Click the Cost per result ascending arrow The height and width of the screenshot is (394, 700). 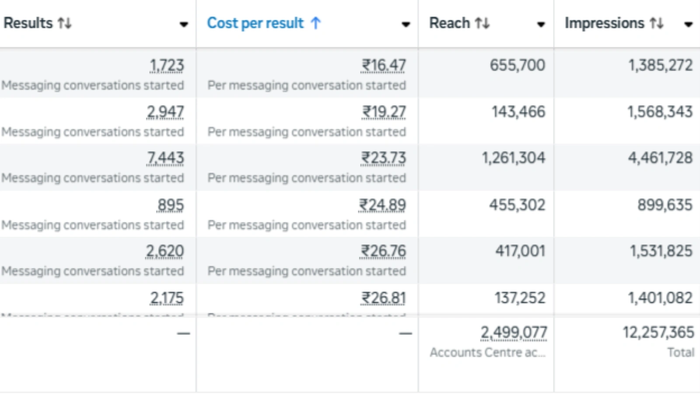coord(316,23)
